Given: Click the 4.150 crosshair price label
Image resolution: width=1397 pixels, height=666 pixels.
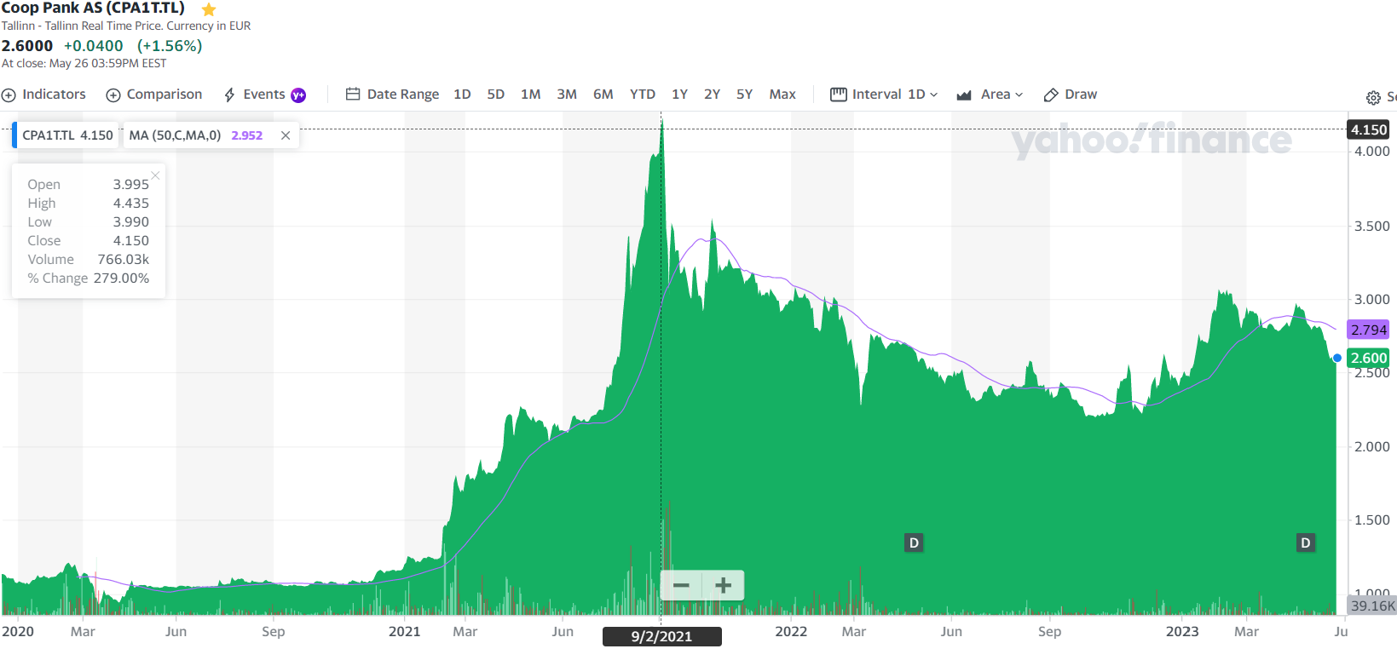Looking at the screenshot, I should click(x=1369, y=129).
